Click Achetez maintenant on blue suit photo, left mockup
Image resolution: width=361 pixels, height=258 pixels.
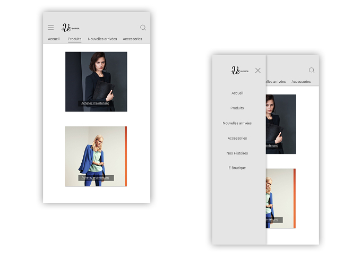pos(96,178)
